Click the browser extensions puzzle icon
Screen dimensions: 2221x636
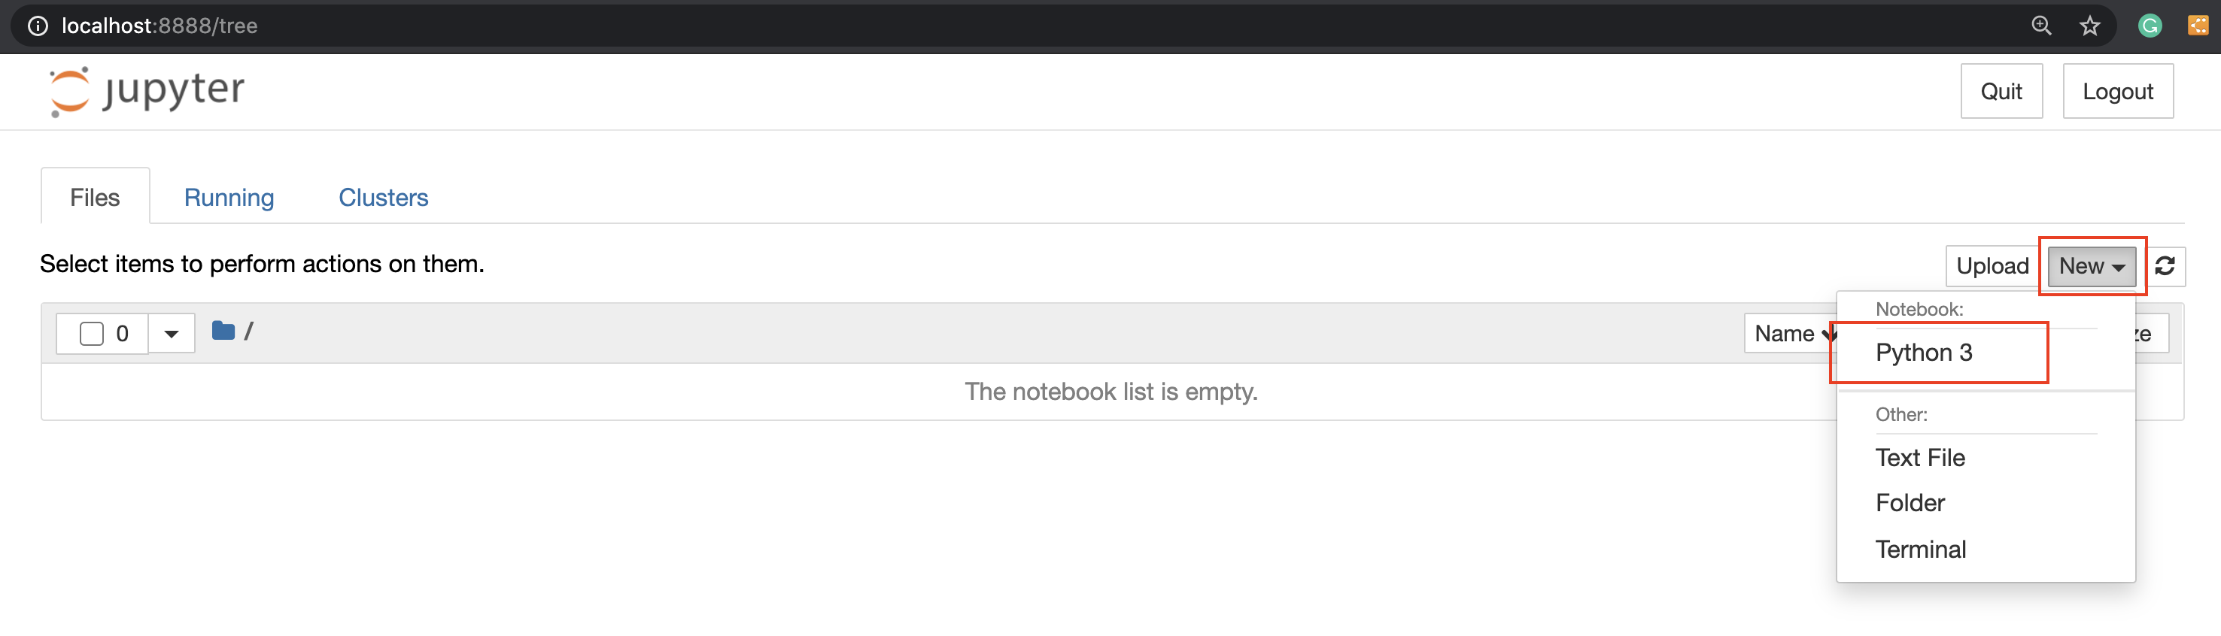(x=2197, y=25)
